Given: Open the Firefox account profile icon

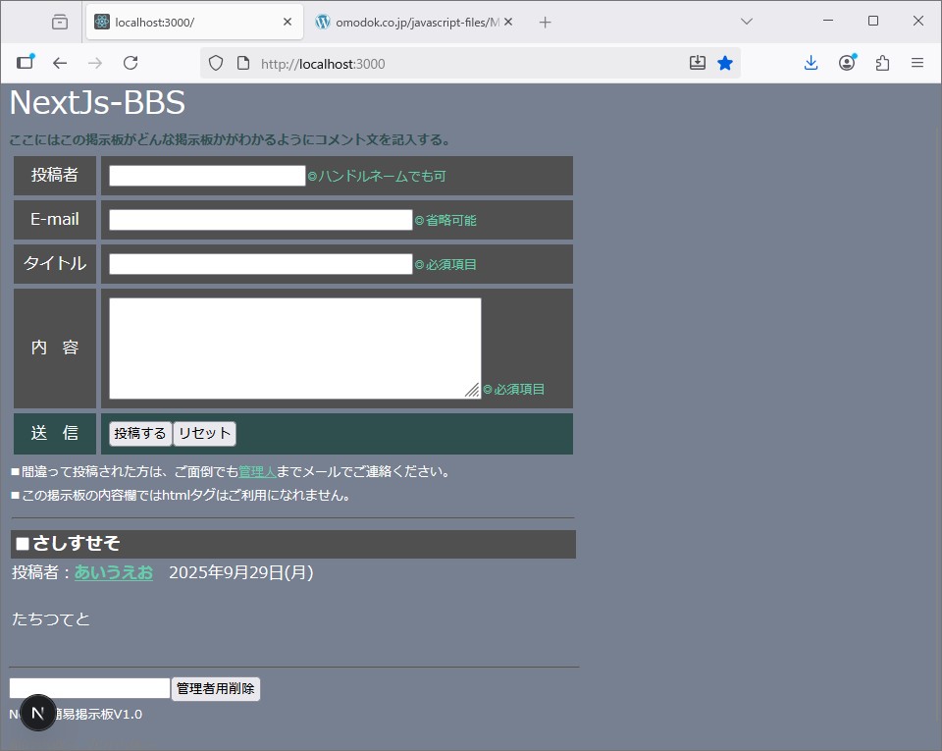Looking at the screenshot, I should pos(847,62).
